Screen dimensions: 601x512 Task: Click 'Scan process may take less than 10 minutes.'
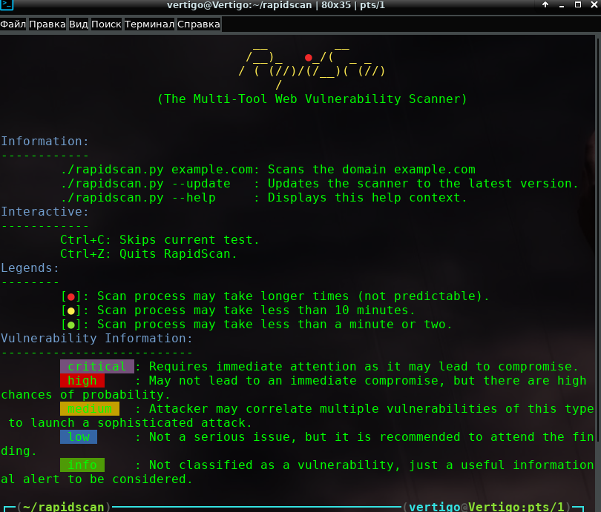pos(256,310)
